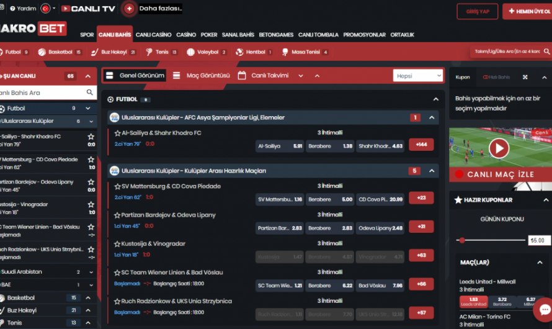This screenshot has height=329, width=552.
Task: Favorite Al-Sailiya & Shahr Khodro FC match
Action: [x=117, y=133]
